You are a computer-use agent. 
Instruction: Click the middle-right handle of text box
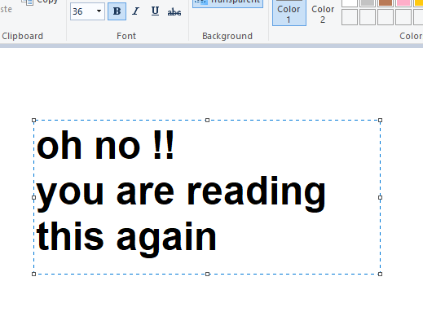click(380, 197)
